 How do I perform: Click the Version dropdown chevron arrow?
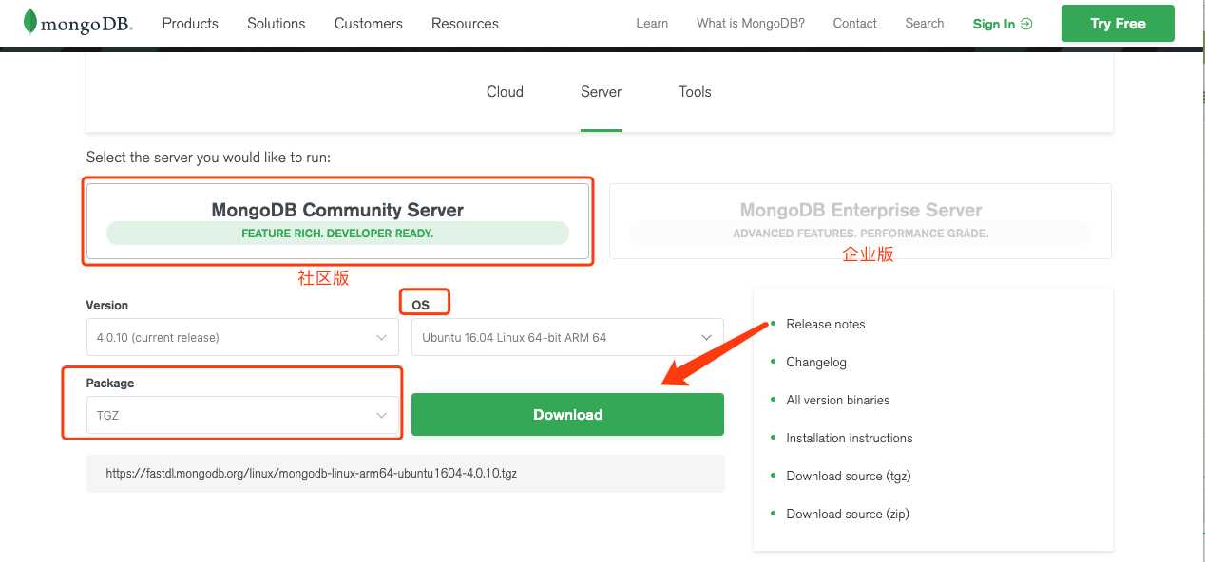pos(381,338)
